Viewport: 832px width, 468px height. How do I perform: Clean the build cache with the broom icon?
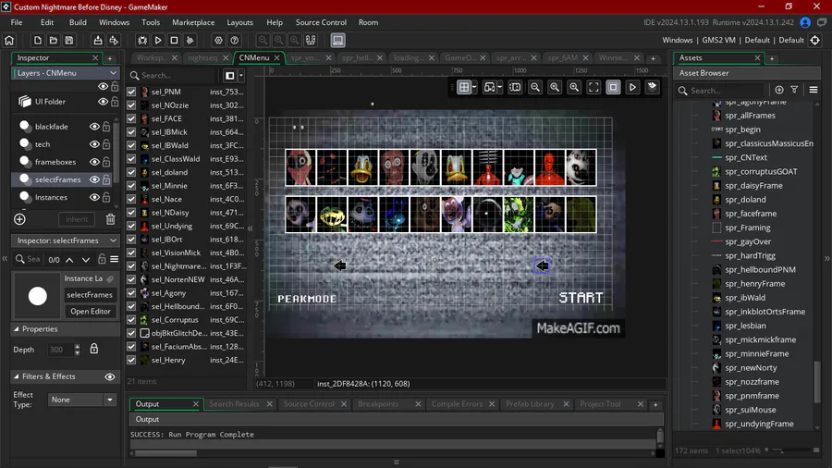(x=190, y=41)
